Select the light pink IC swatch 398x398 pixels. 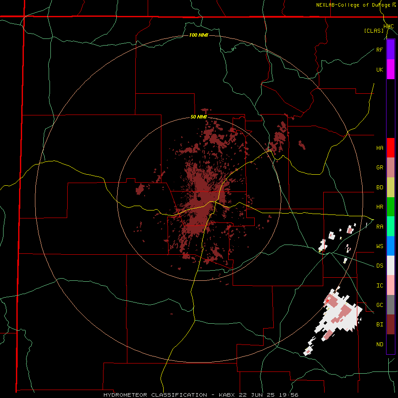(x=390, y=285)
